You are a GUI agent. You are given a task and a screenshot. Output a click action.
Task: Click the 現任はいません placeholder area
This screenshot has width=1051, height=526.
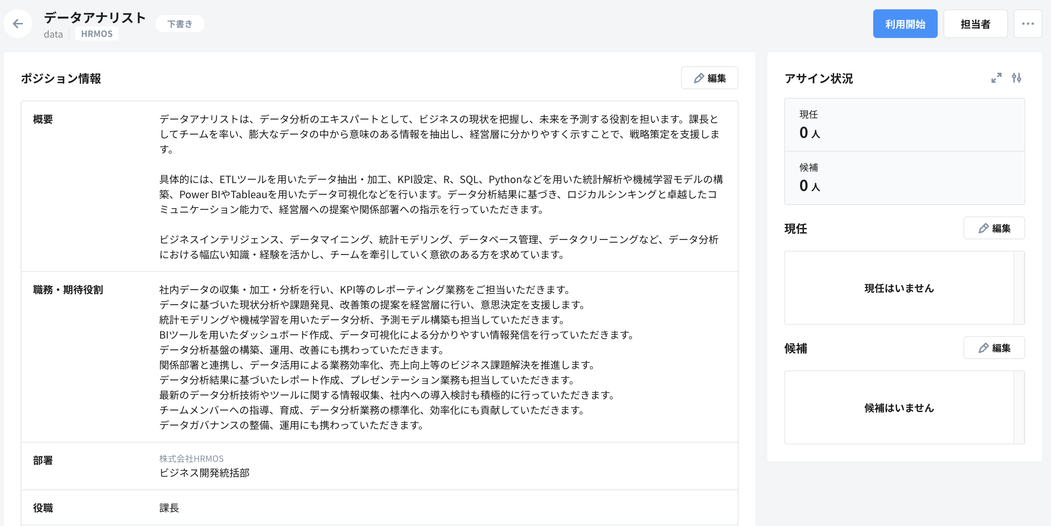(899, 289)
